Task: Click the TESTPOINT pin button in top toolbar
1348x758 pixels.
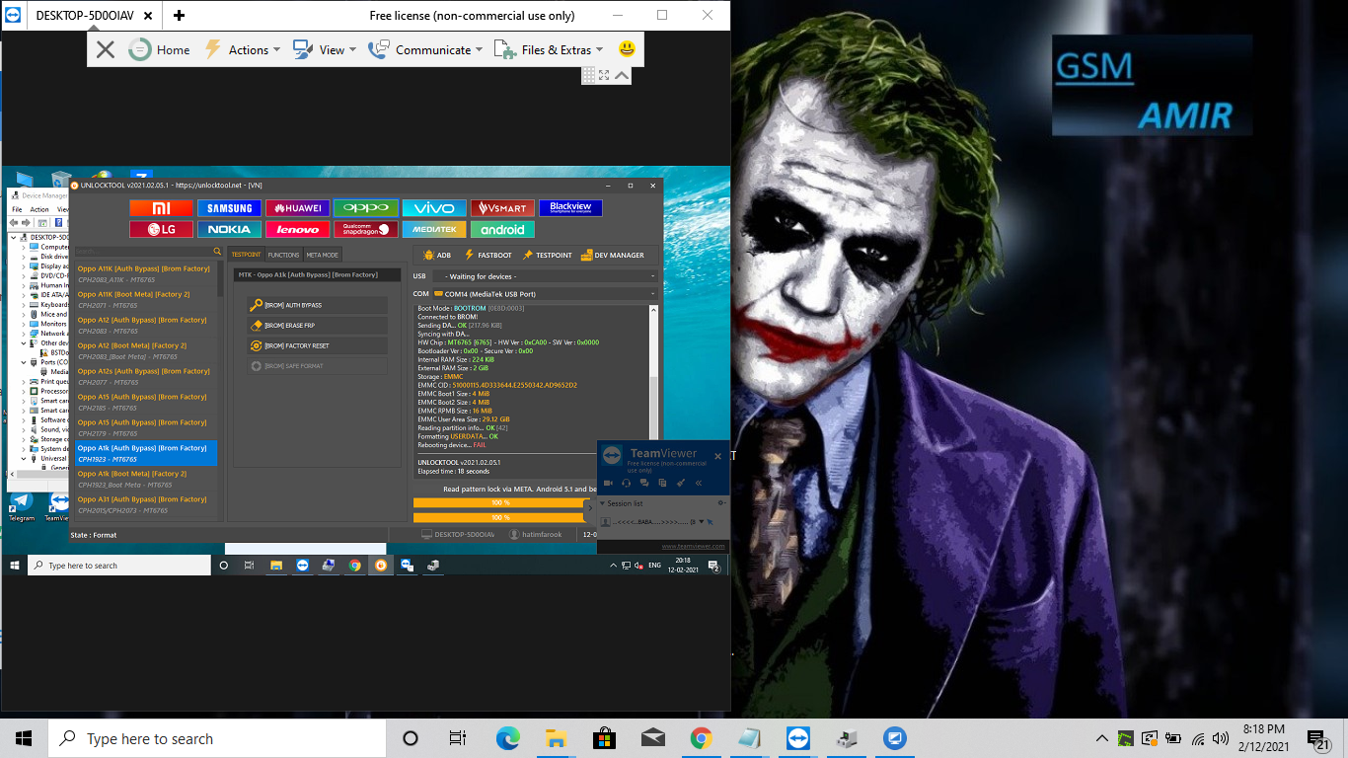Action: 547,255
